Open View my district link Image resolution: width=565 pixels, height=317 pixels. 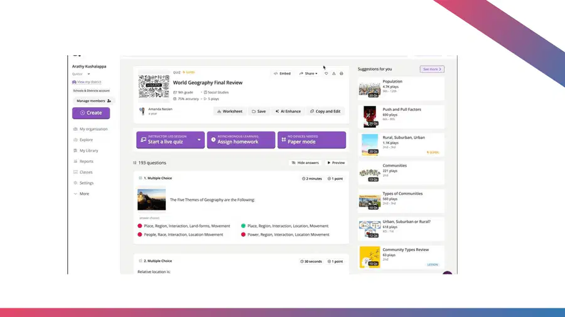87,82
